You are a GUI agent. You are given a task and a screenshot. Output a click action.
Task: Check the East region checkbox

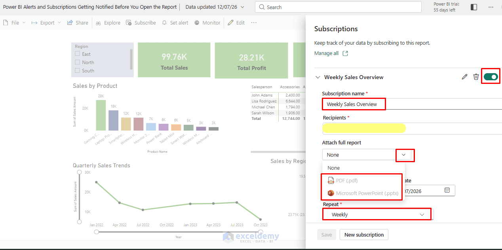78,54
